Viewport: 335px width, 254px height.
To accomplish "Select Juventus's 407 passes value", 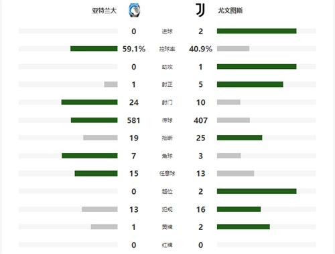I will pyautogui.click(x=200, y=120).
